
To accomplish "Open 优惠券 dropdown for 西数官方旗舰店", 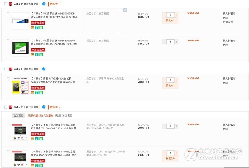I will 55,4.
